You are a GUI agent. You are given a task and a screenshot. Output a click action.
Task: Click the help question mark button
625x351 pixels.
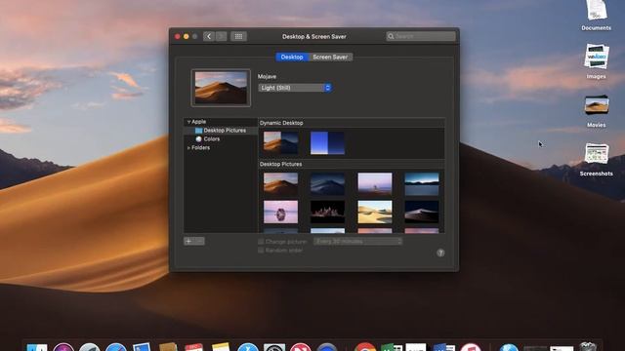[440, 253]
